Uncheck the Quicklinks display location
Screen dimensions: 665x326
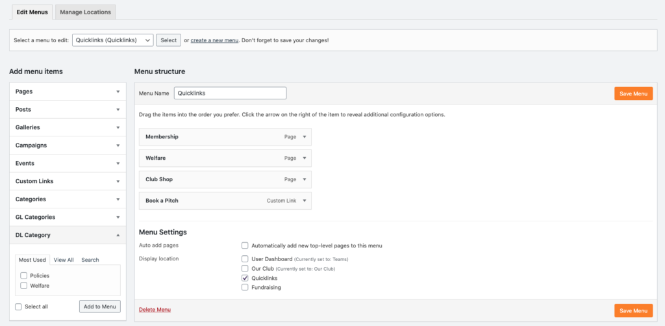pyautogui.click(x=245, y=278)
